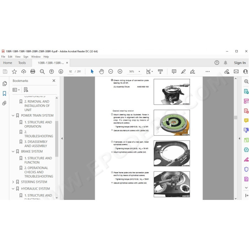
Task: Collapse POWER TRAIN SYSTEM bookmark
Action: 13,116
